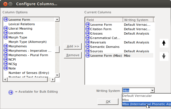171x109 pixels.
Task: Click horizontal scrollbar thumb in Column Options
Action: [27, 80]
